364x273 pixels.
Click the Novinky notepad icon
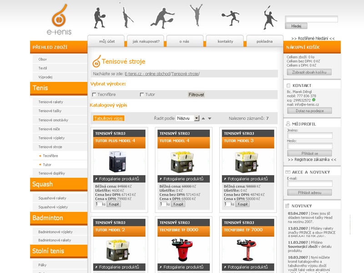(288, 206)
